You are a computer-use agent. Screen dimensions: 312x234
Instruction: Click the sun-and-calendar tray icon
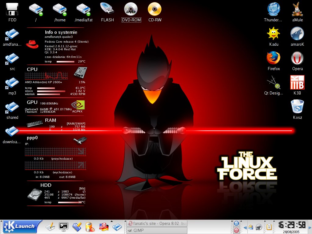(251, 227)
